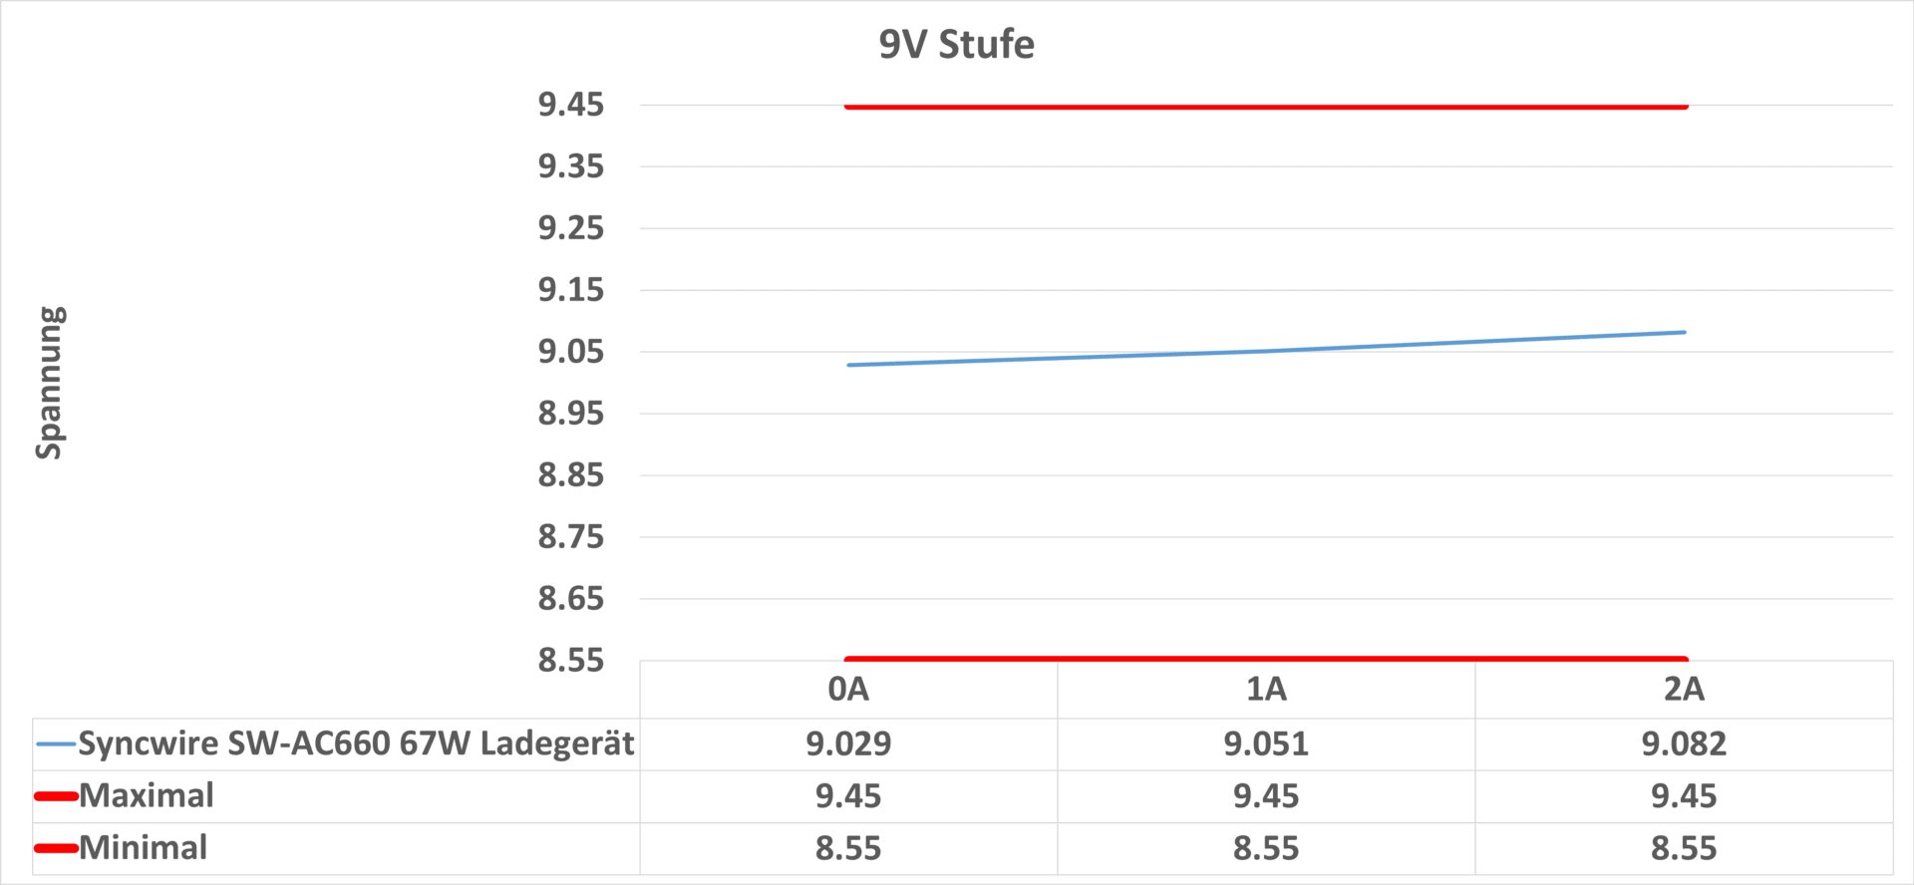
Task: Click the "Spannung" vertical axis title
Action: point(49,383)
